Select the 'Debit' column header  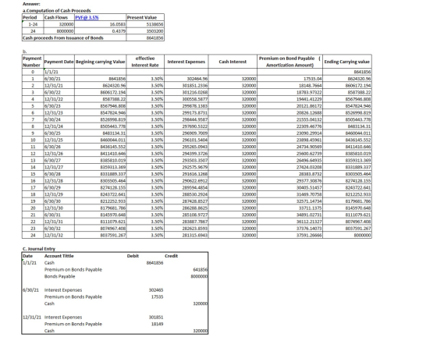pyautogui.click(x=133, y=256)
